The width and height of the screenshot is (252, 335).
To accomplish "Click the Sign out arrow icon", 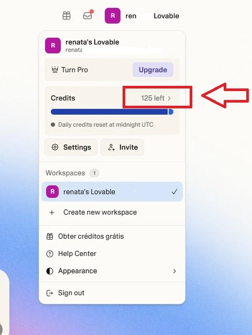I will tap(50, 293).
